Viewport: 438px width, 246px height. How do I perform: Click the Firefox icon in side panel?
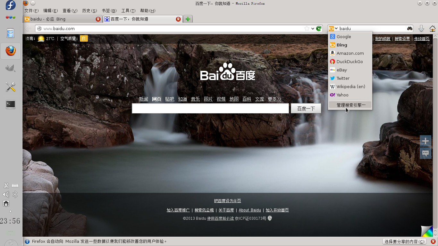pos(11,51)
